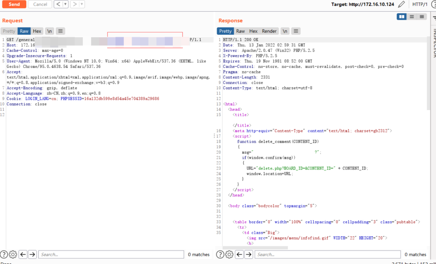Open the Response search settings gear
This screenshot has height=264, width=436.
point(229,254)
